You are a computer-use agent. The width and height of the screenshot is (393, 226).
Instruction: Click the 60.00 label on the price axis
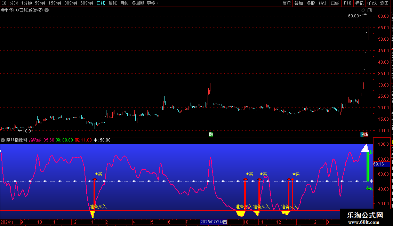[383, 16]
